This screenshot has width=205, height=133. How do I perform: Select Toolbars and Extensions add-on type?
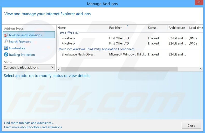pyautogui.click(x=29, y=35)
